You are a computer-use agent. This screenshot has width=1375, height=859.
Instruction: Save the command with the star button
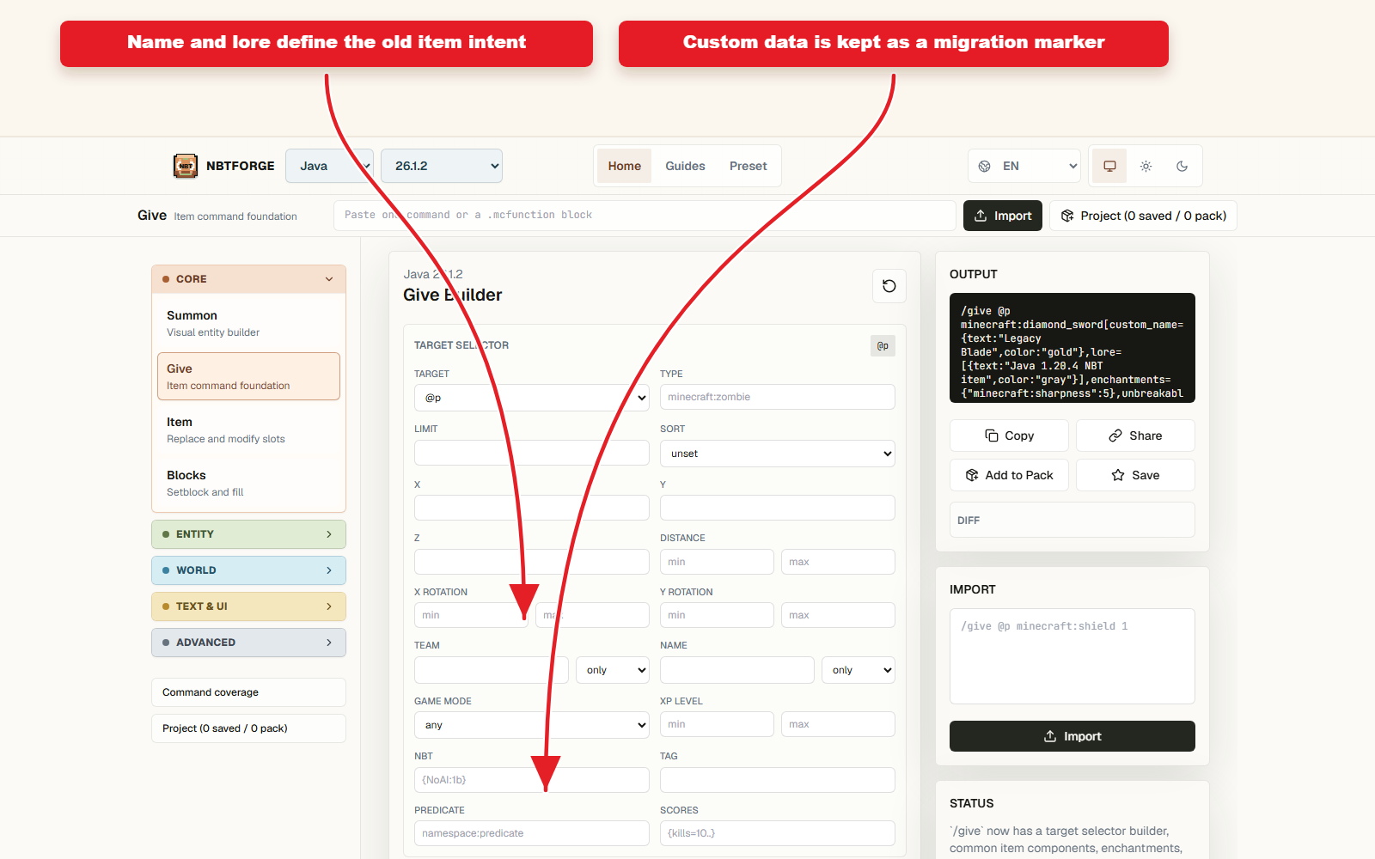tap(1135, 475)
